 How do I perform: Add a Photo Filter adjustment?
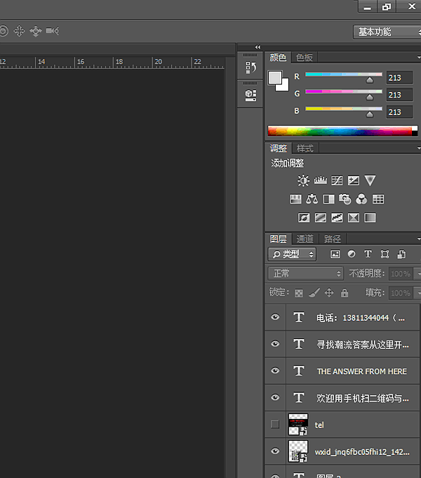(345, 199)
